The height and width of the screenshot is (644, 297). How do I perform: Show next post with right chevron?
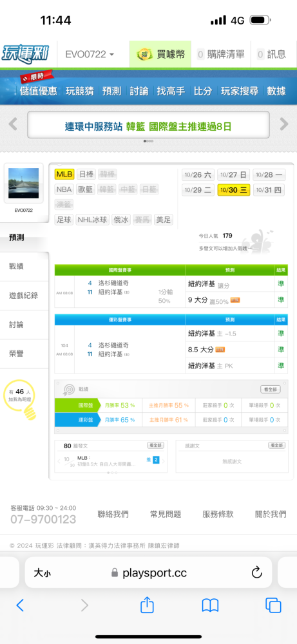pos(164,461)
